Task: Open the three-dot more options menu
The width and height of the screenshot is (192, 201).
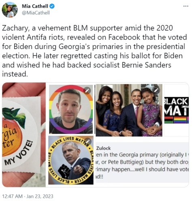Action: 186,6
